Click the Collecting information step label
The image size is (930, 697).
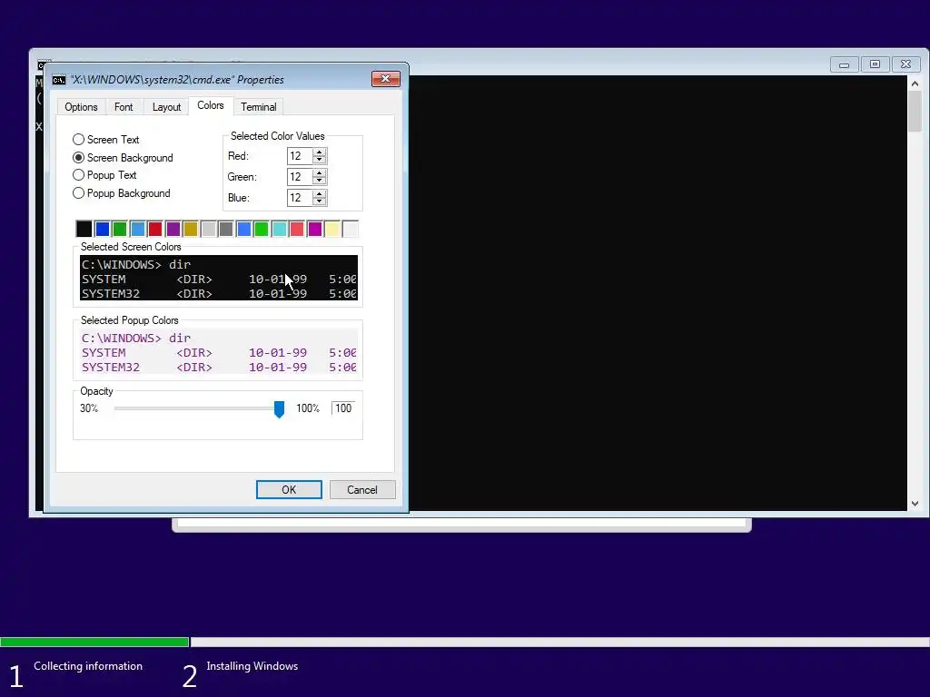point(88,666)
